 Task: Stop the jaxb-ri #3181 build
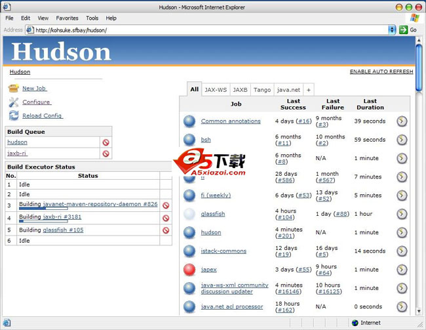click(x=166, y=218)
